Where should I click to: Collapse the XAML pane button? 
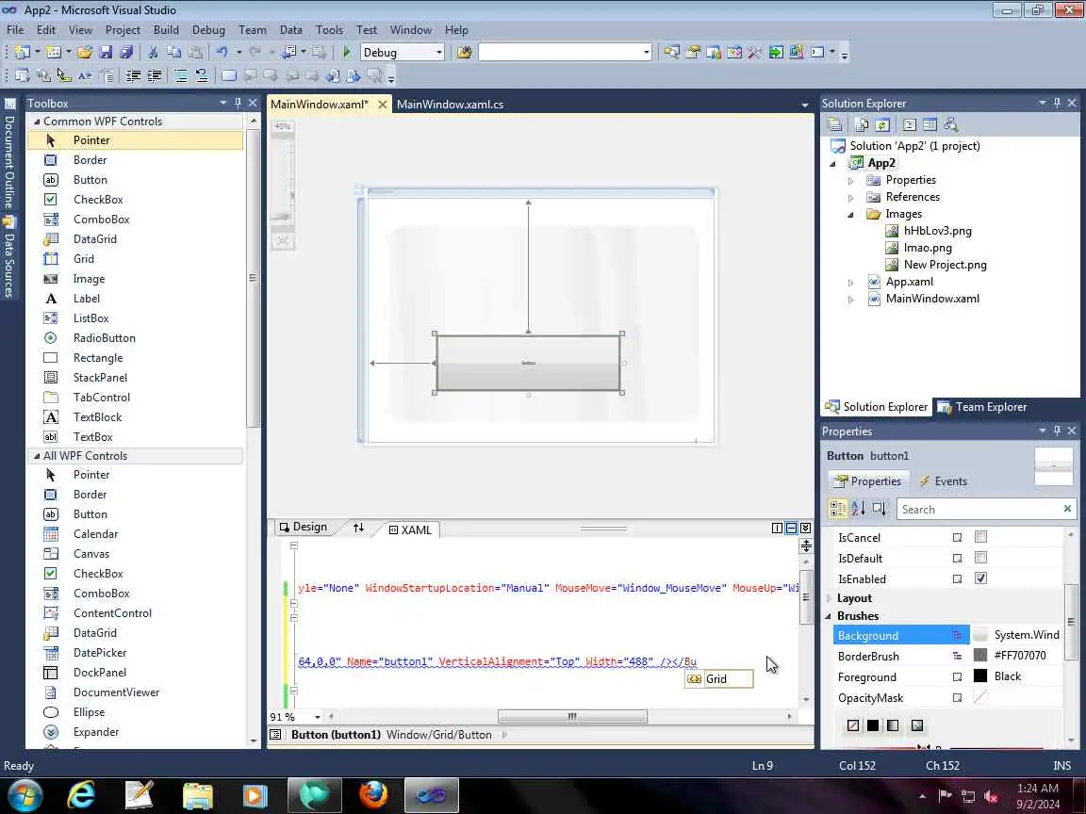805,529
